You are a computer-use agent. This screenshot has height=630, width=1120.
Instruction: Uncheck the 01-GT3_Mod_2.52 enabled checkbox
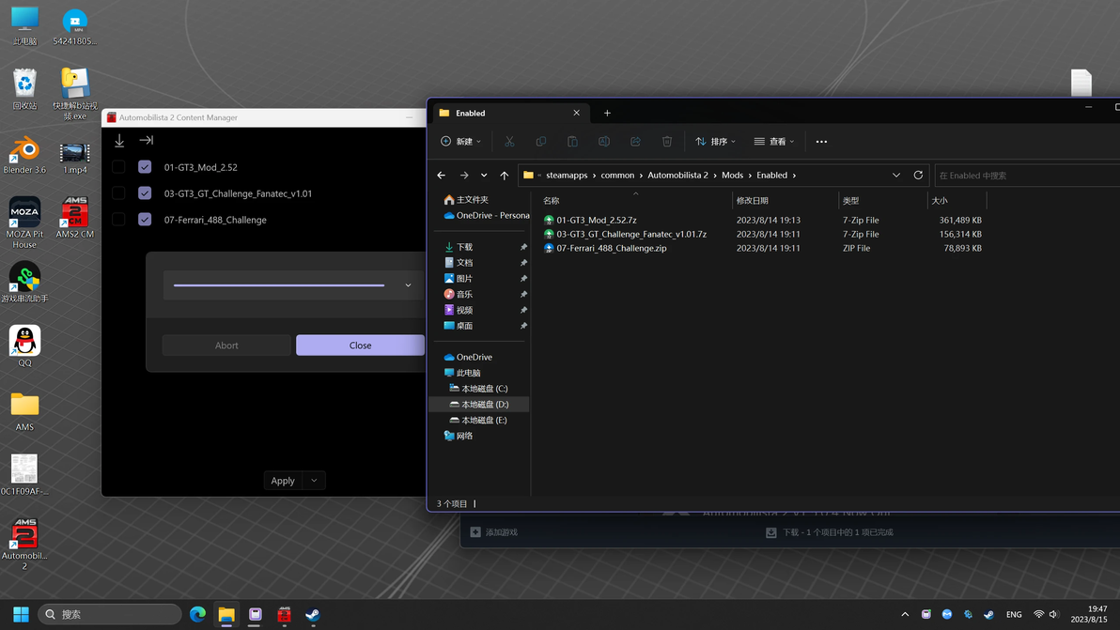pyautogui.click(x=145, y=167)
